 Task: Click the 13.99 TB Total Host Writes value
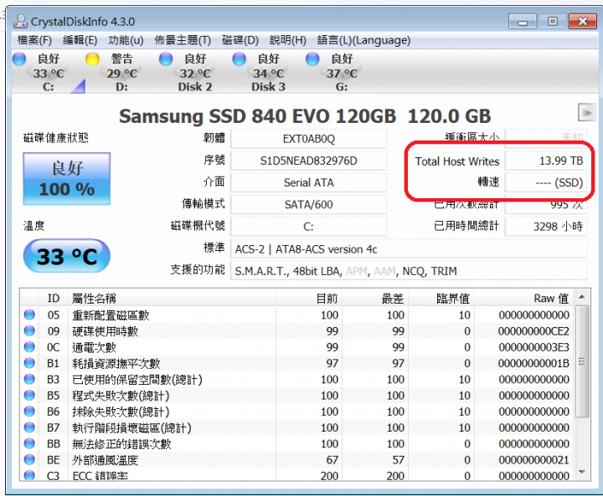point(546,161)
